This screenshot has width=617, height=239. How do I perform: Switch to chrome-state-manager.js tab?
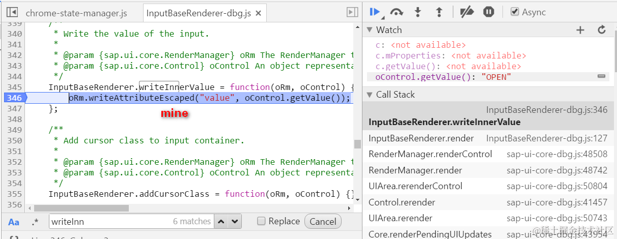(76, 13)
